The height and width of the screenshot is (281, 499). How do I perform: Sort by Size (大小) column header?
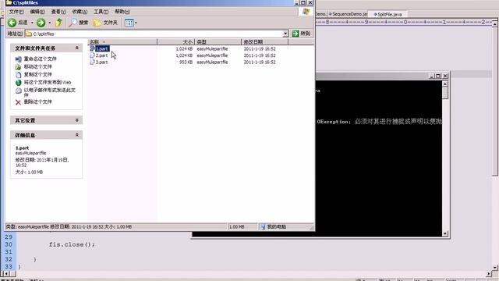pyautogui.click(x=175, y=41)
